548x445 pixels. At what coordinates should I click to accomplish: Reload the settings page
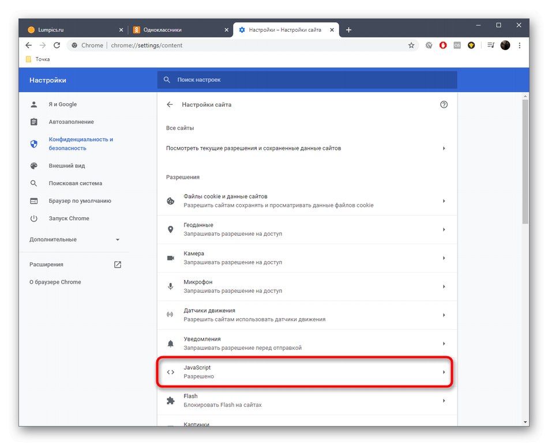pyautogui.click(x=57, y=45)
